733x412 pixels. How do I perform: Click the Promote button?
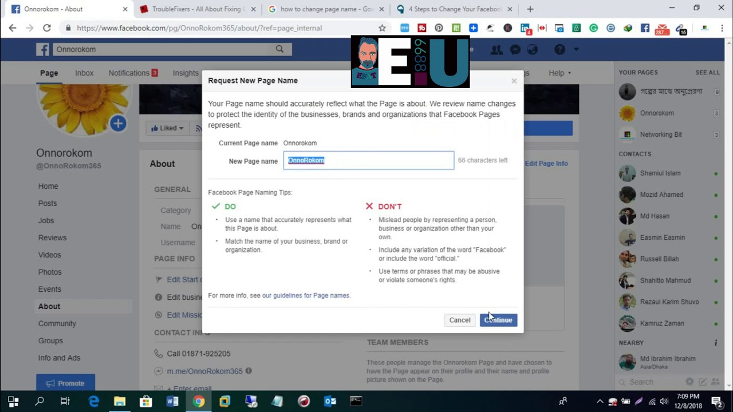click(x=65, y=383)
